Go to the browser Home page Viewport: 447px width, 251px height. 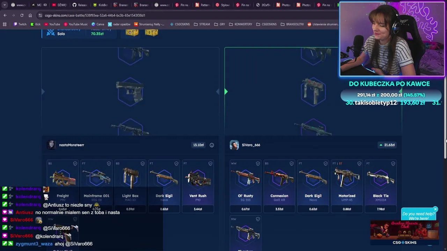[x=30, y=15]
